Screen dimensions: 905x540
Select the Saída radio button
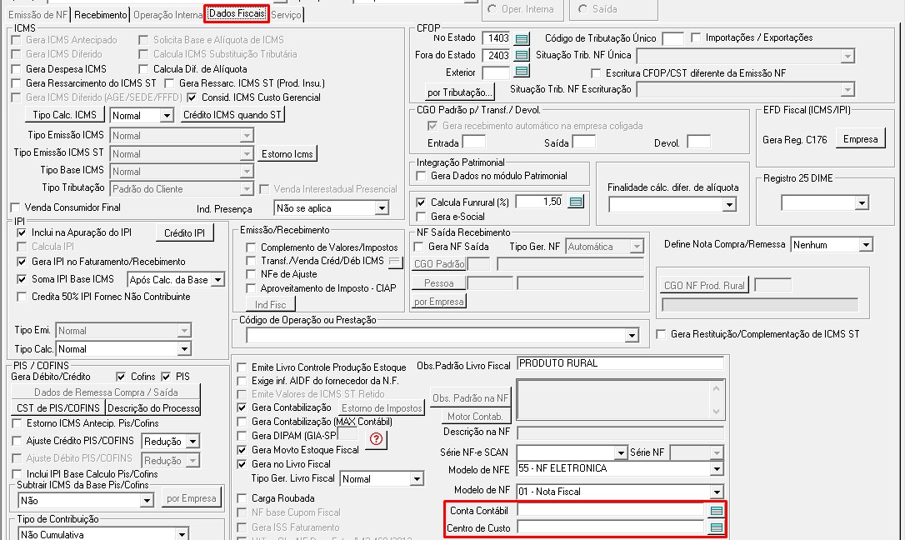point(583,9)
